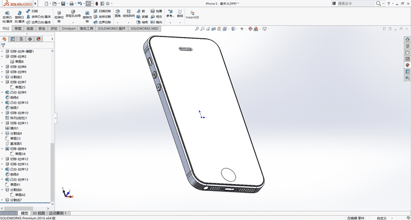Click the Save icon in the quick toolbar
The image size is (411, 220).
[63, 3]
